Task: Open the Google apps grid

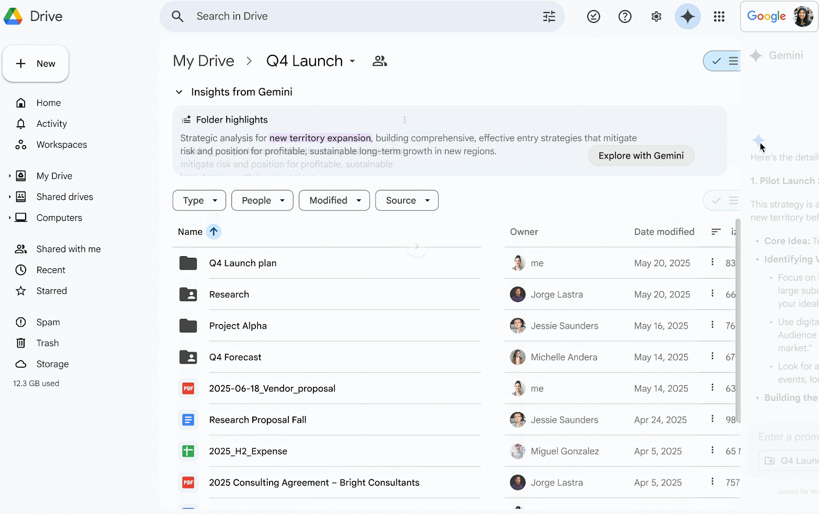Action: (719, 17)
